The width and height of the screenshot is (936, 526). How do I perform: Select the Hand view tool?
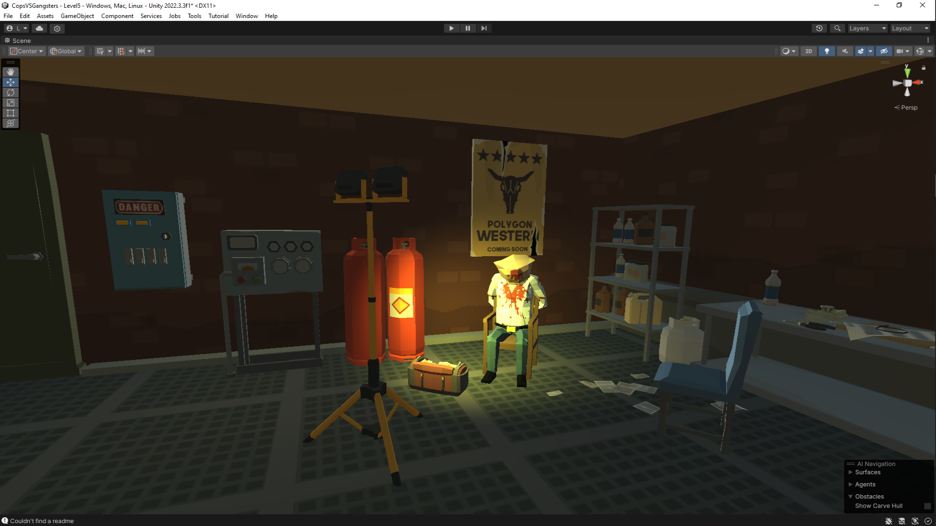(11, 72)
